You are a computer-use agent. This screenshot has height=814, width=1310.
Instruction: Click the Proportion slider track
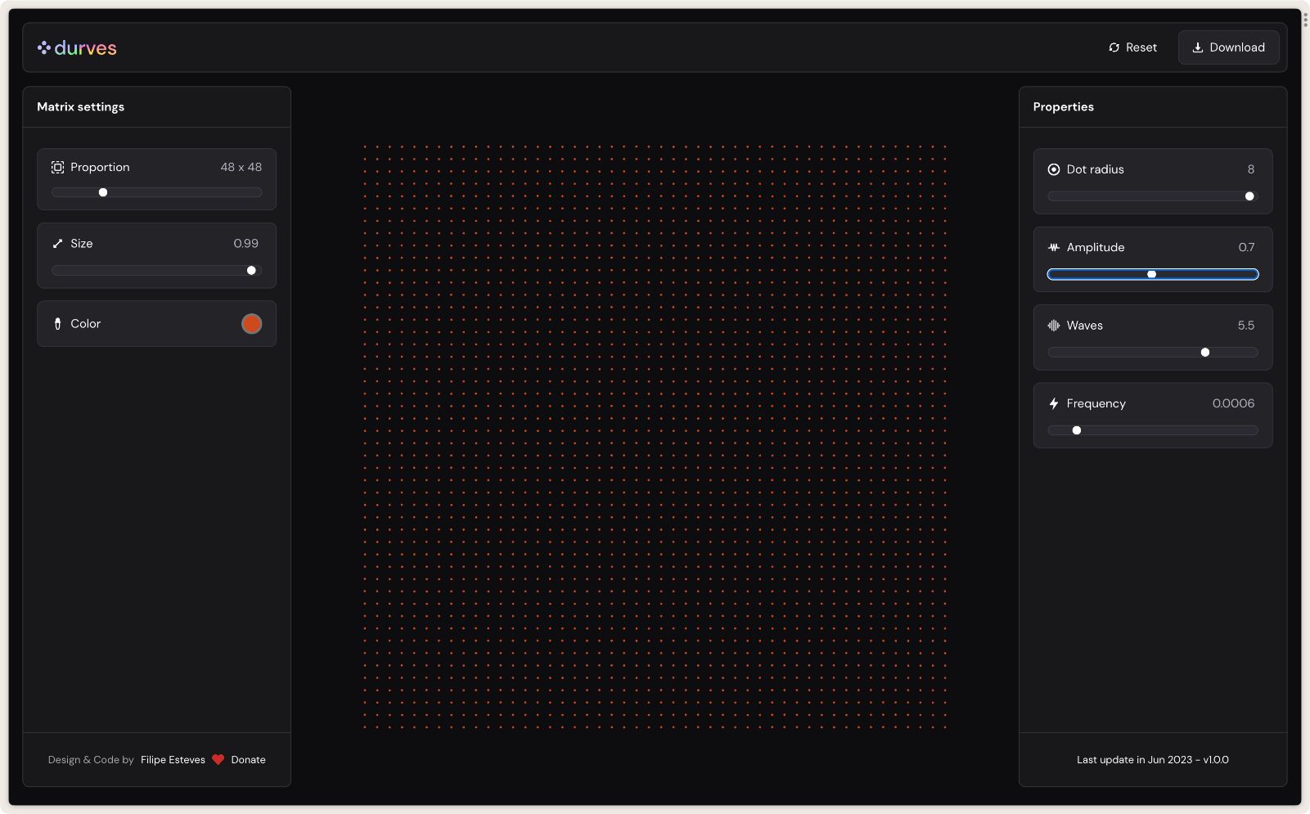[180, 193]
